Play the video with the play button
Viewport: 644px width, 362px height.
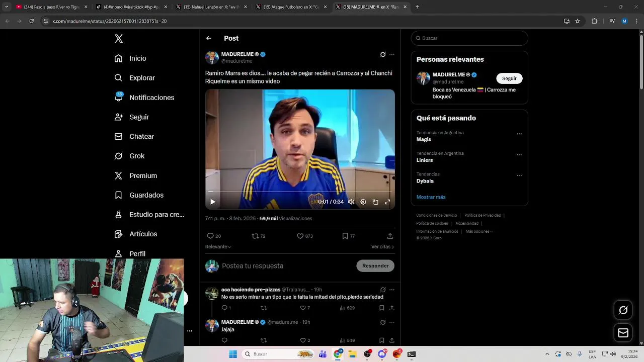213,202
